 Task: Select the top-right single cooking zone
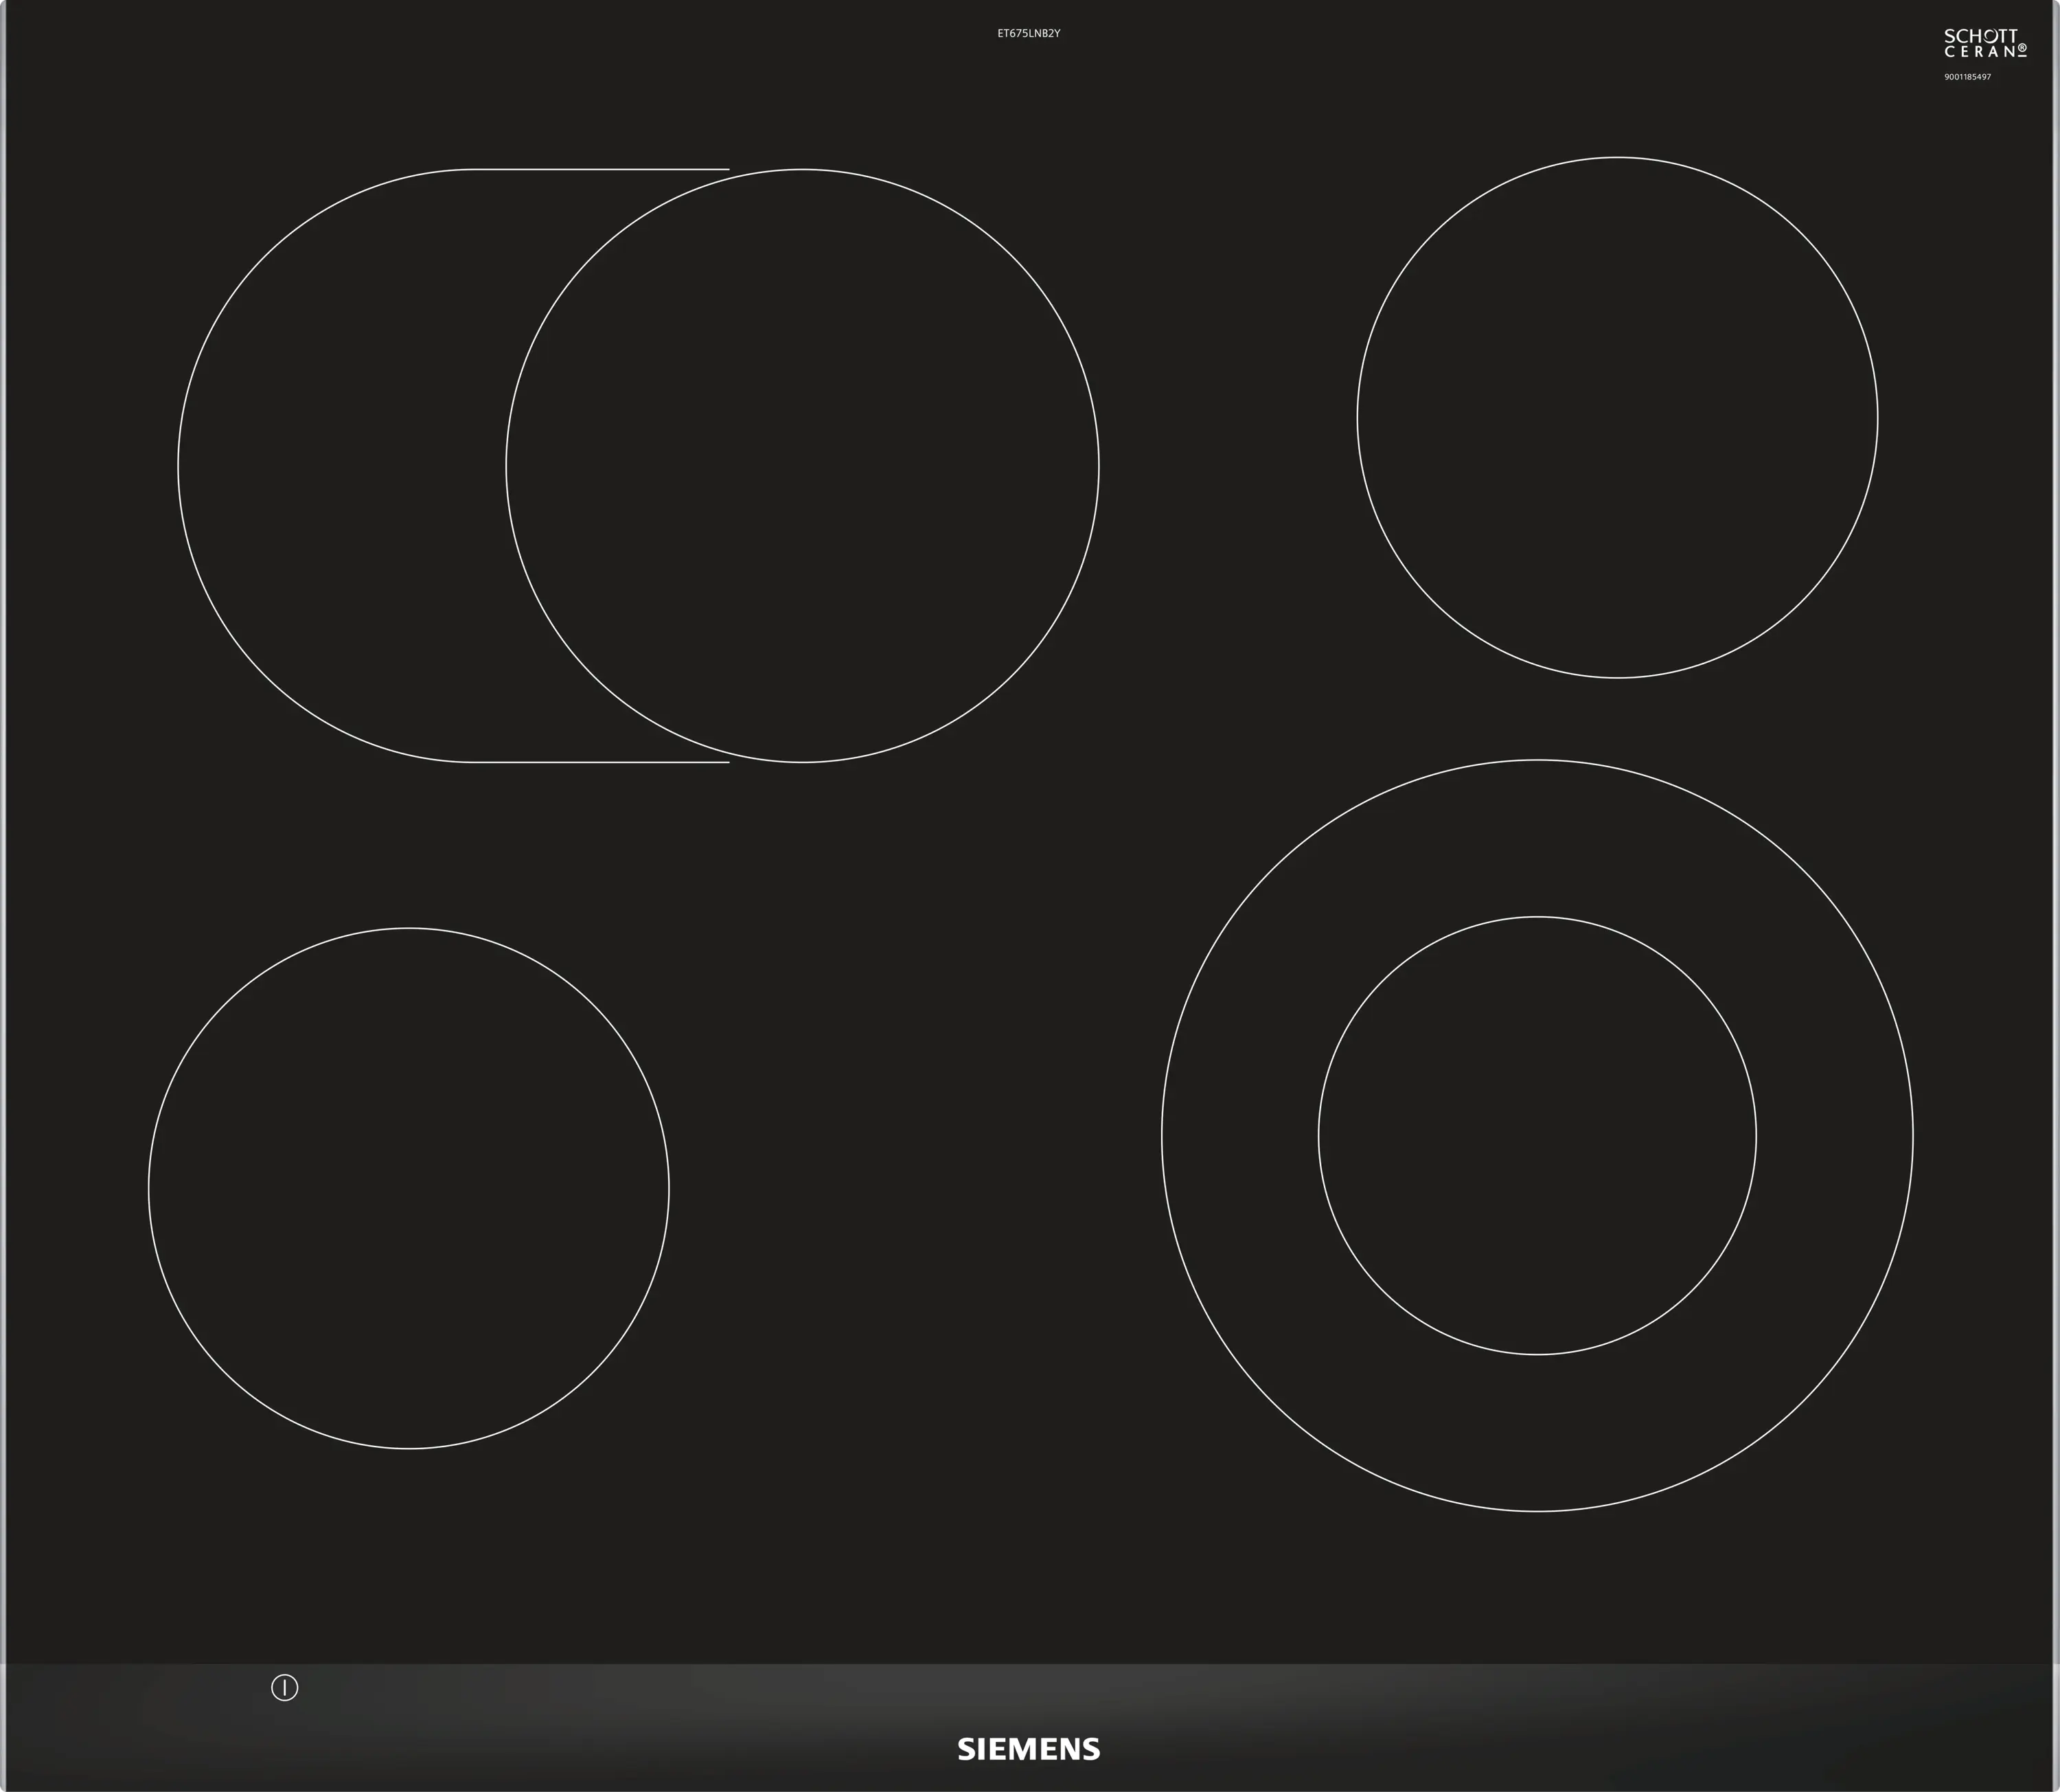[1616, 418]
